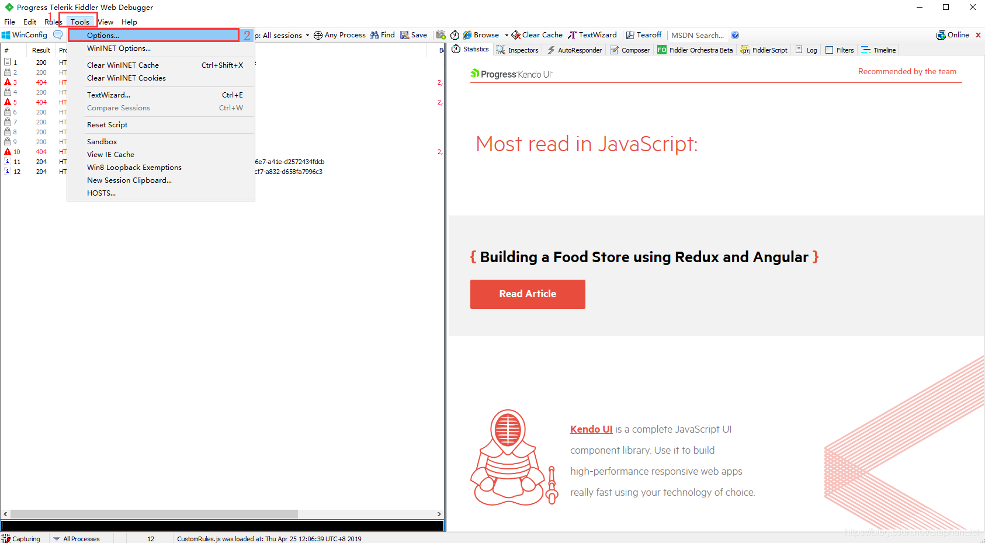Click the All Processes status bar filter

point(77,538)
